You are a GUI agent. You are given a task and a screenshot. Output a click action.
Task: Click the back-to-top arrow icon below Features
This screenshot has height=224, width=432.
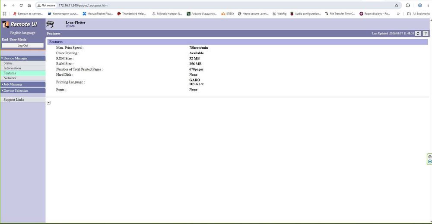(48, 103)
